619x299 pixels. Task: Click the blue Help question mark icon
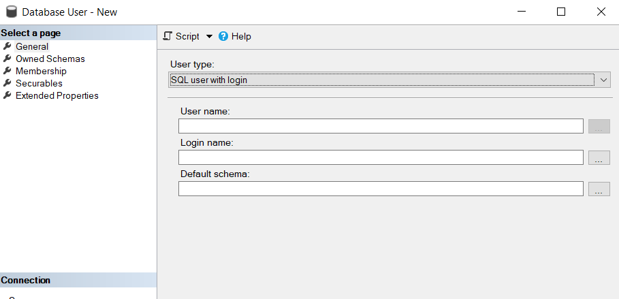pyautogui.click(x=223, y=36)
